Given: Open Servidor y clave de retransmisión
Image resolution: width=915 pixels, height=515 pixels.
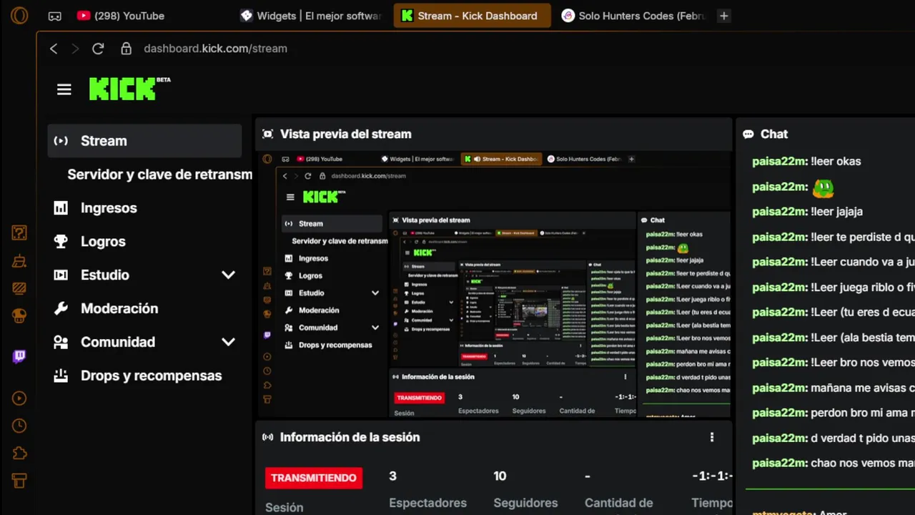Looking at the screenshot, I should click(x=159, y=175).
